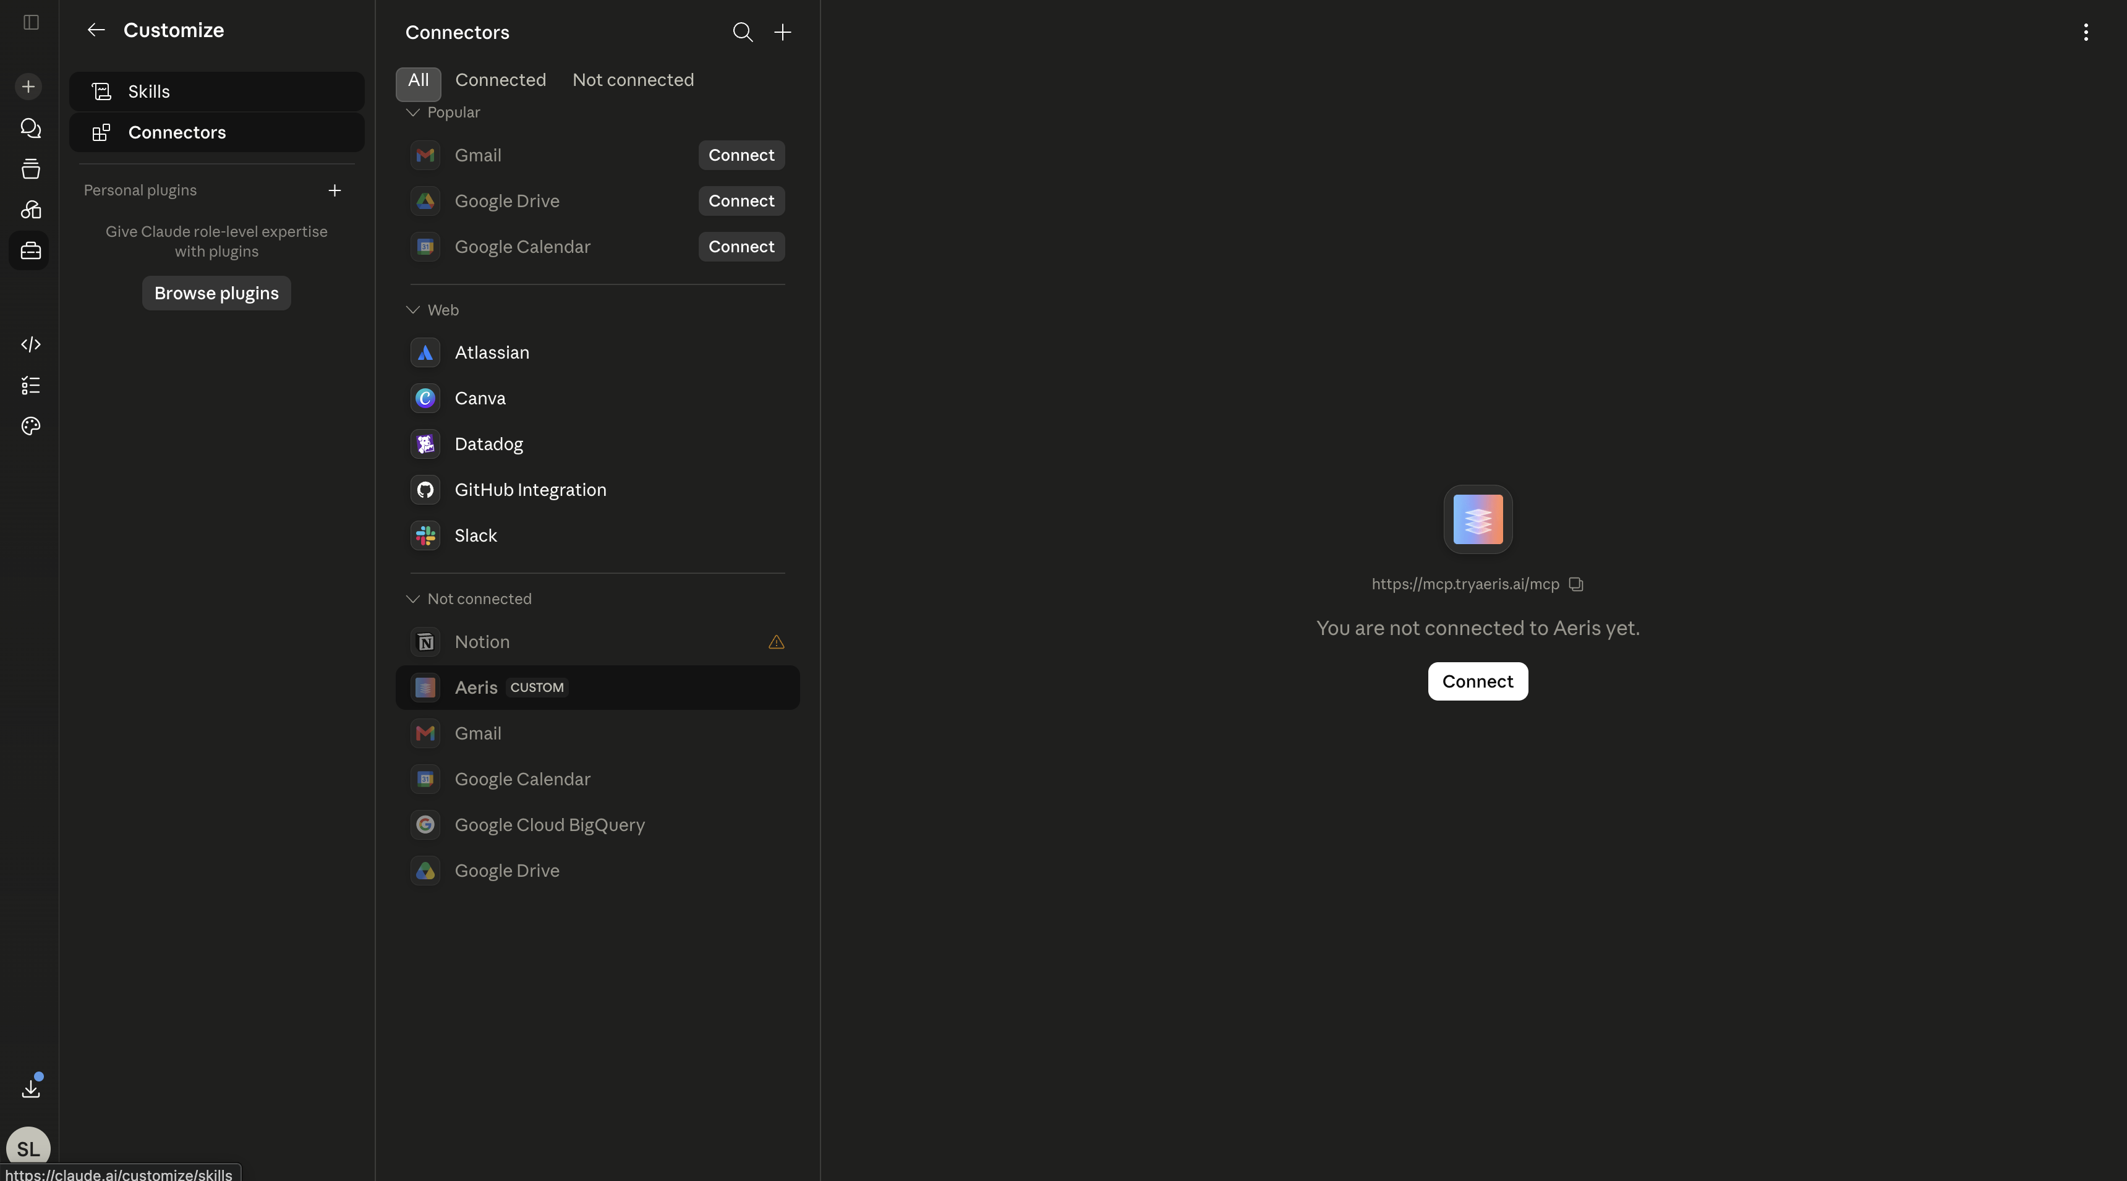Connect Google Drive in Popular list
The image size is (2127, 1181).
coord(741,201)
